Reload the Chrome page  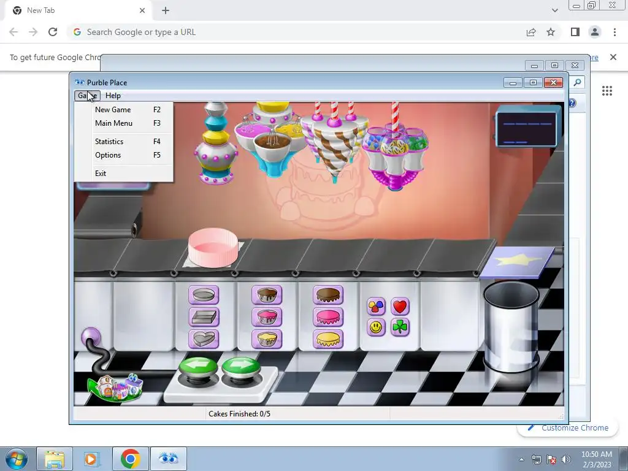pyautogui.click(x=53, y=32)
